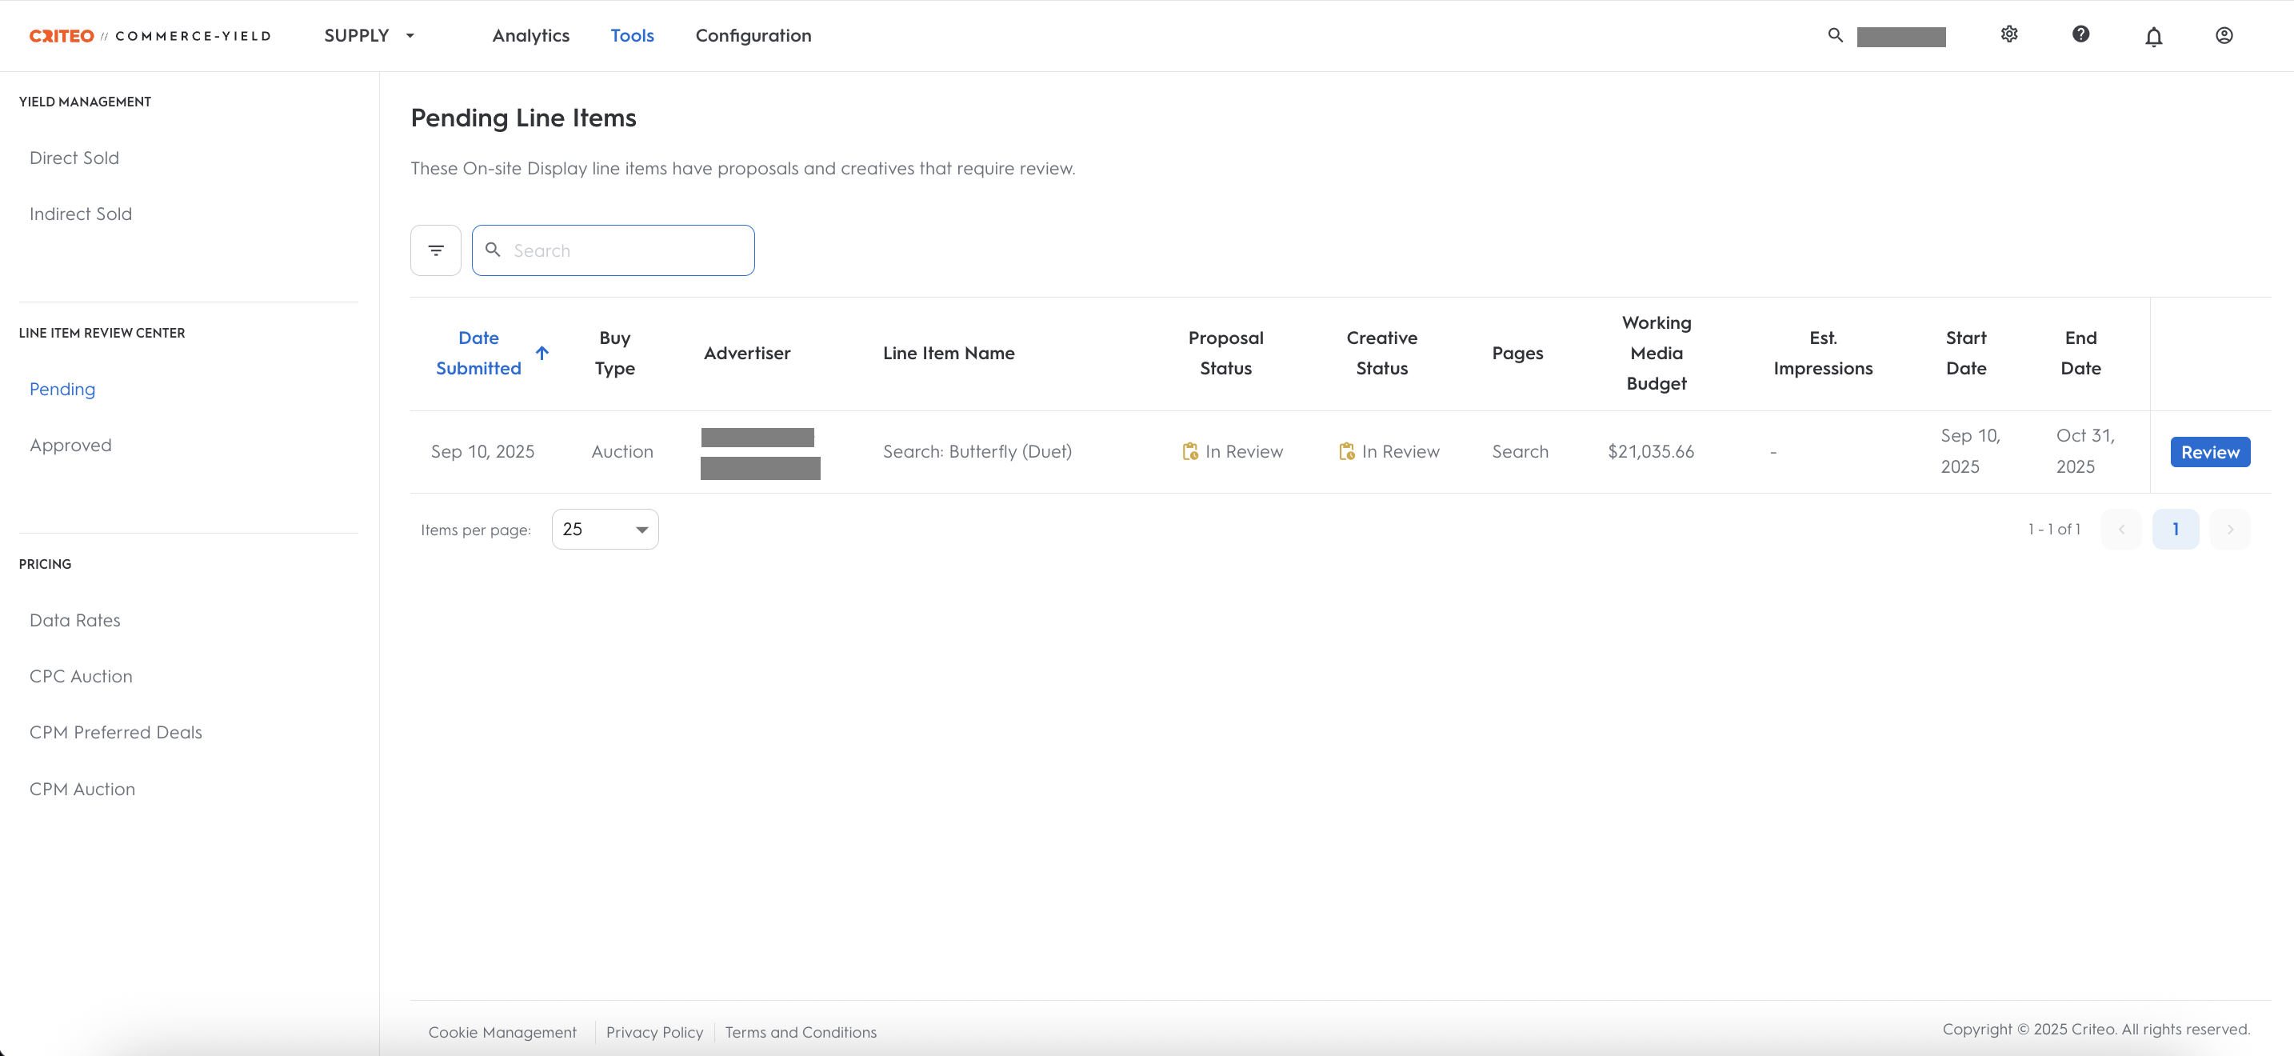Open Items per page dropdown
Image resolution: width=2294 pixels, height=1056 pixels.
pos(605,529)
